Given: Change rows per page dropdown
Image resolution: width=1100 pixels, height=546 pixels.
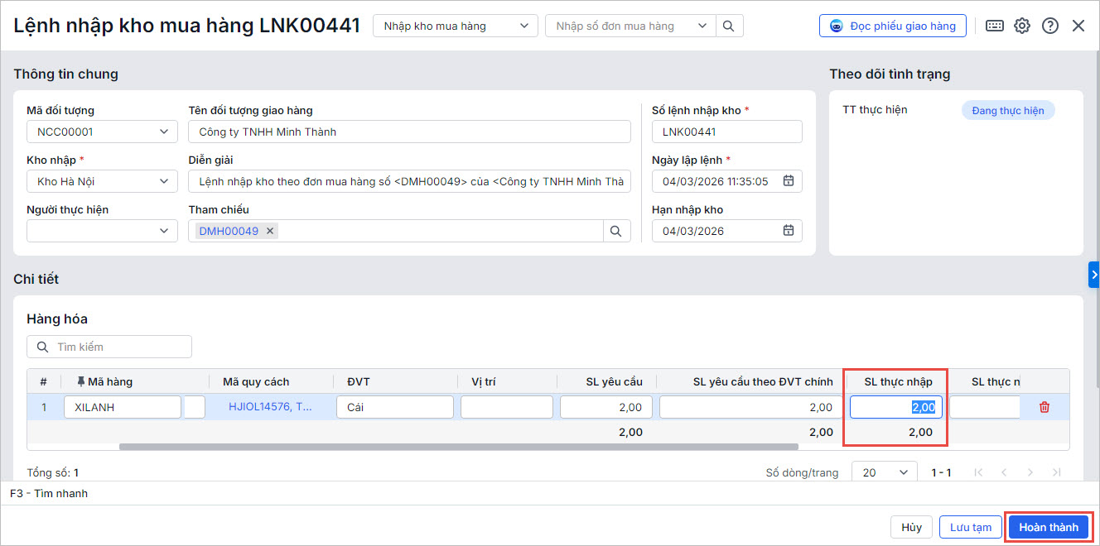Looking at the screenshot, I should pos(884,472).
